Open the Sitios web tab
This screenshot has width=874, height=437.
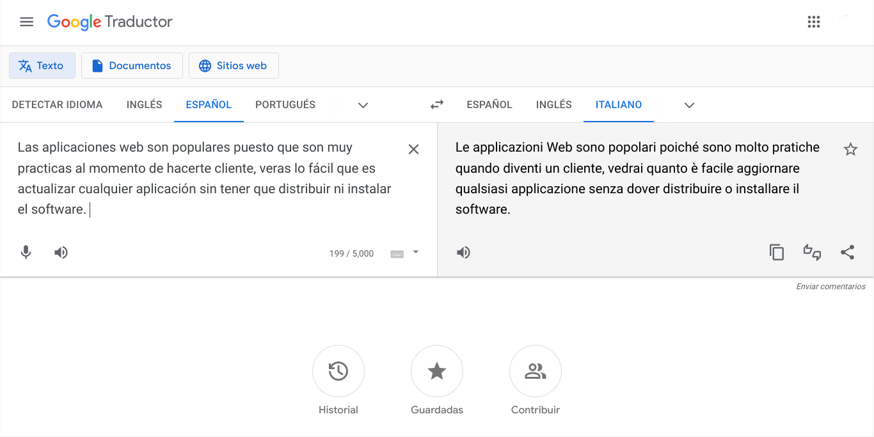(234, 65)
